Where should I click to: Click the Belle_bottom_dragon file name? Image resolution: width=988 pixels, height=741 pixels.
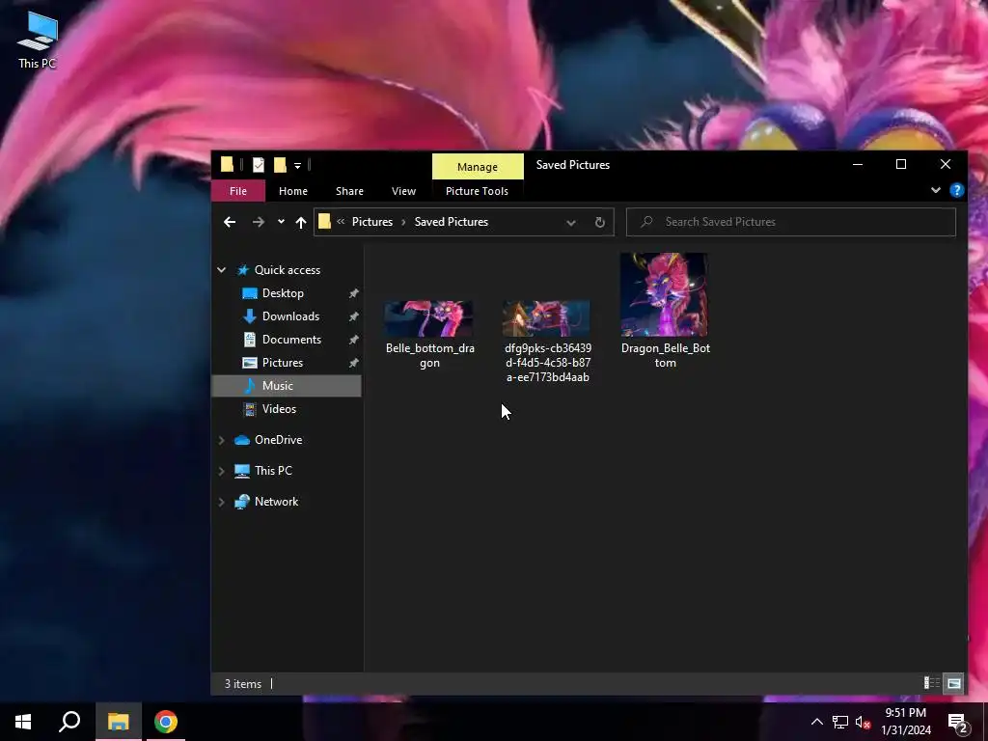pos(429,355)
